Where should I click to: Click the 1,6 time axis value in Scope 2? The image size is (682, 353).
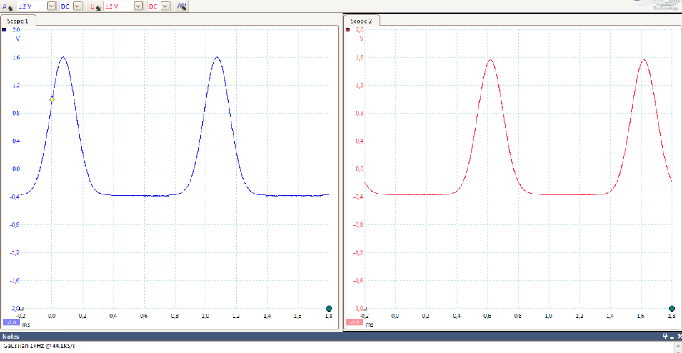coord(641,315)
